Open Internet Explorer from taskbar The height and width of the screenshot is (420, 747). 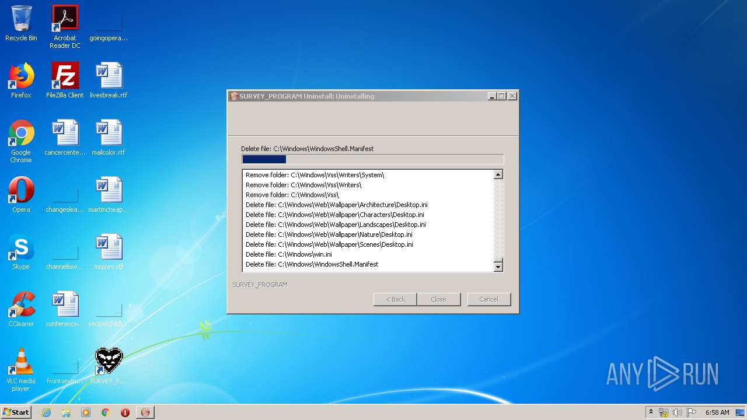tap(46, 412)
